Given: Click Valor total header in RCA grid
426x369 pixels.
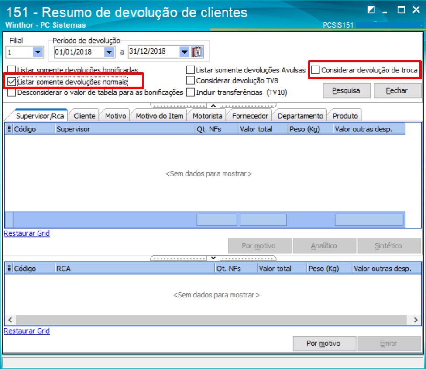Looking at the screenshot, I should tap(282, 269).
